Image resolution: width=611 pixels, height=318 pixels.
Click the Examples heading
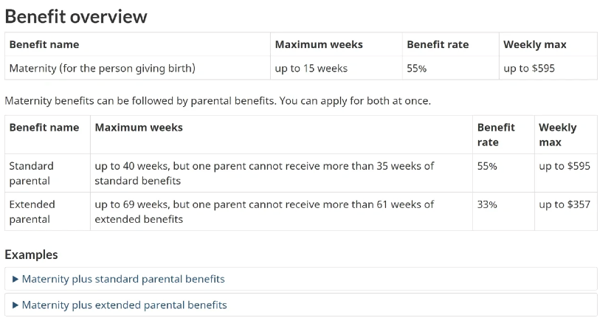coord(31,255)
